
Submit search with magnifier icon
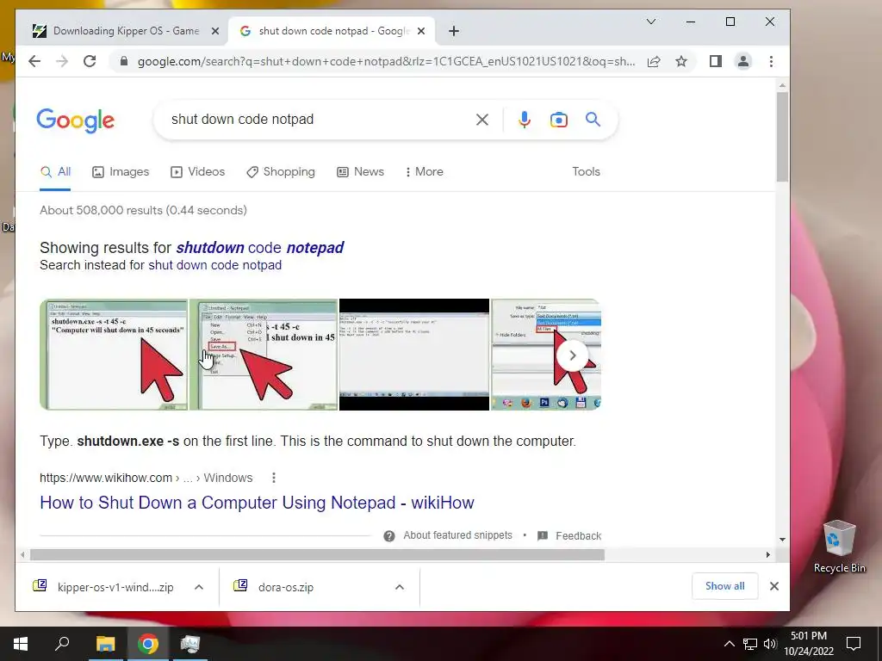click(x=593, y=119)
